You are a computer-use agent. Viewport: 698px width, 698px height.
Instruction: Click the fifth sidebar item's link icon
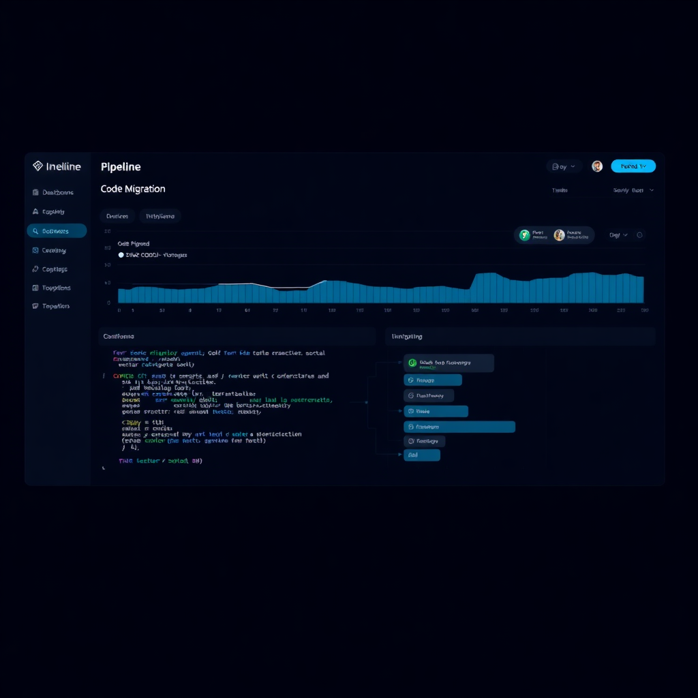pos(35,269)
